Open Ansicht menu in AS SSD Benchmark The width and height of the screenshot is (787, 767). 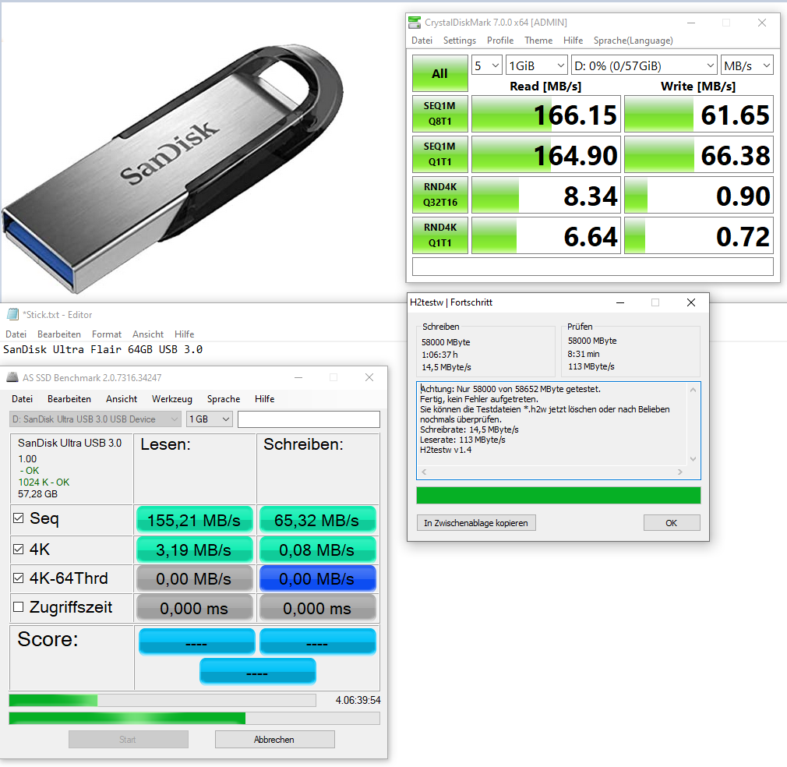pos(122,398)
